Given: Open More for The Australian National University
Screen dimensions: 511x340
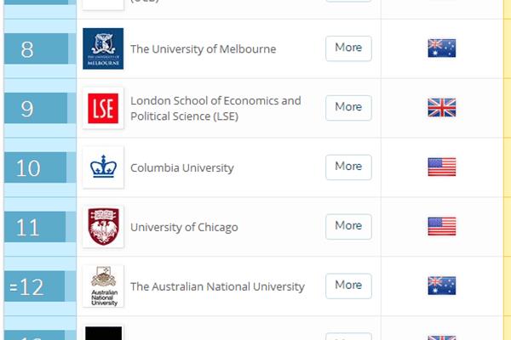Looking at the screenshot, I should (x=348, y=286).
